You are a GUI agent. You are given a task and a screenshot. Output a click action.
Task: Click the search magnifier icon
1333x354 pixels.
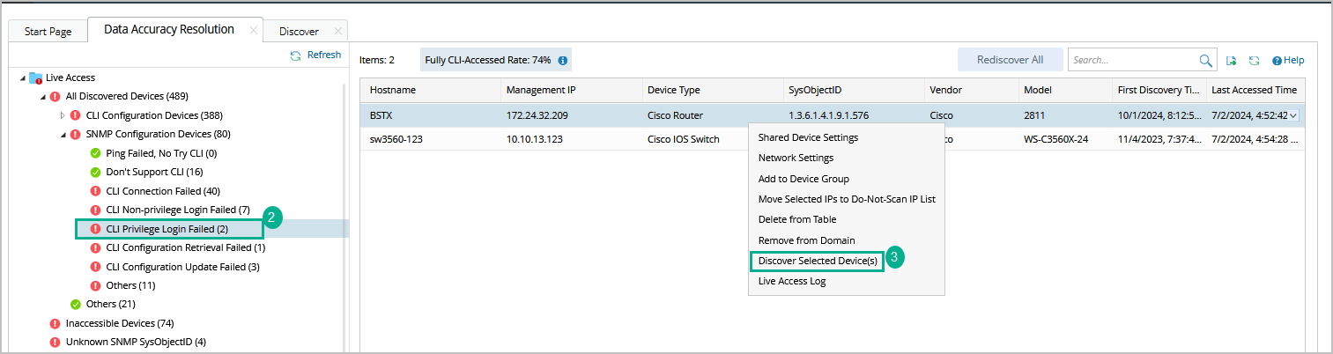point(1206,61)
